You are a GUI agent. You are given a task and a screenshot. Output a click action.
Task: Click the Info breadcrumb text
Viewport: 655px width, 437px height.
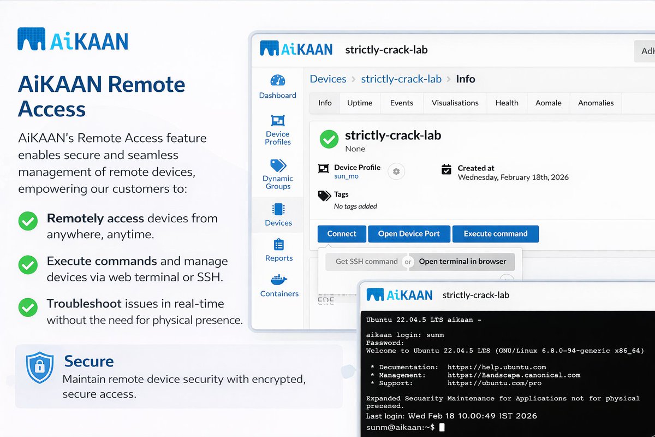coord(466,79)
